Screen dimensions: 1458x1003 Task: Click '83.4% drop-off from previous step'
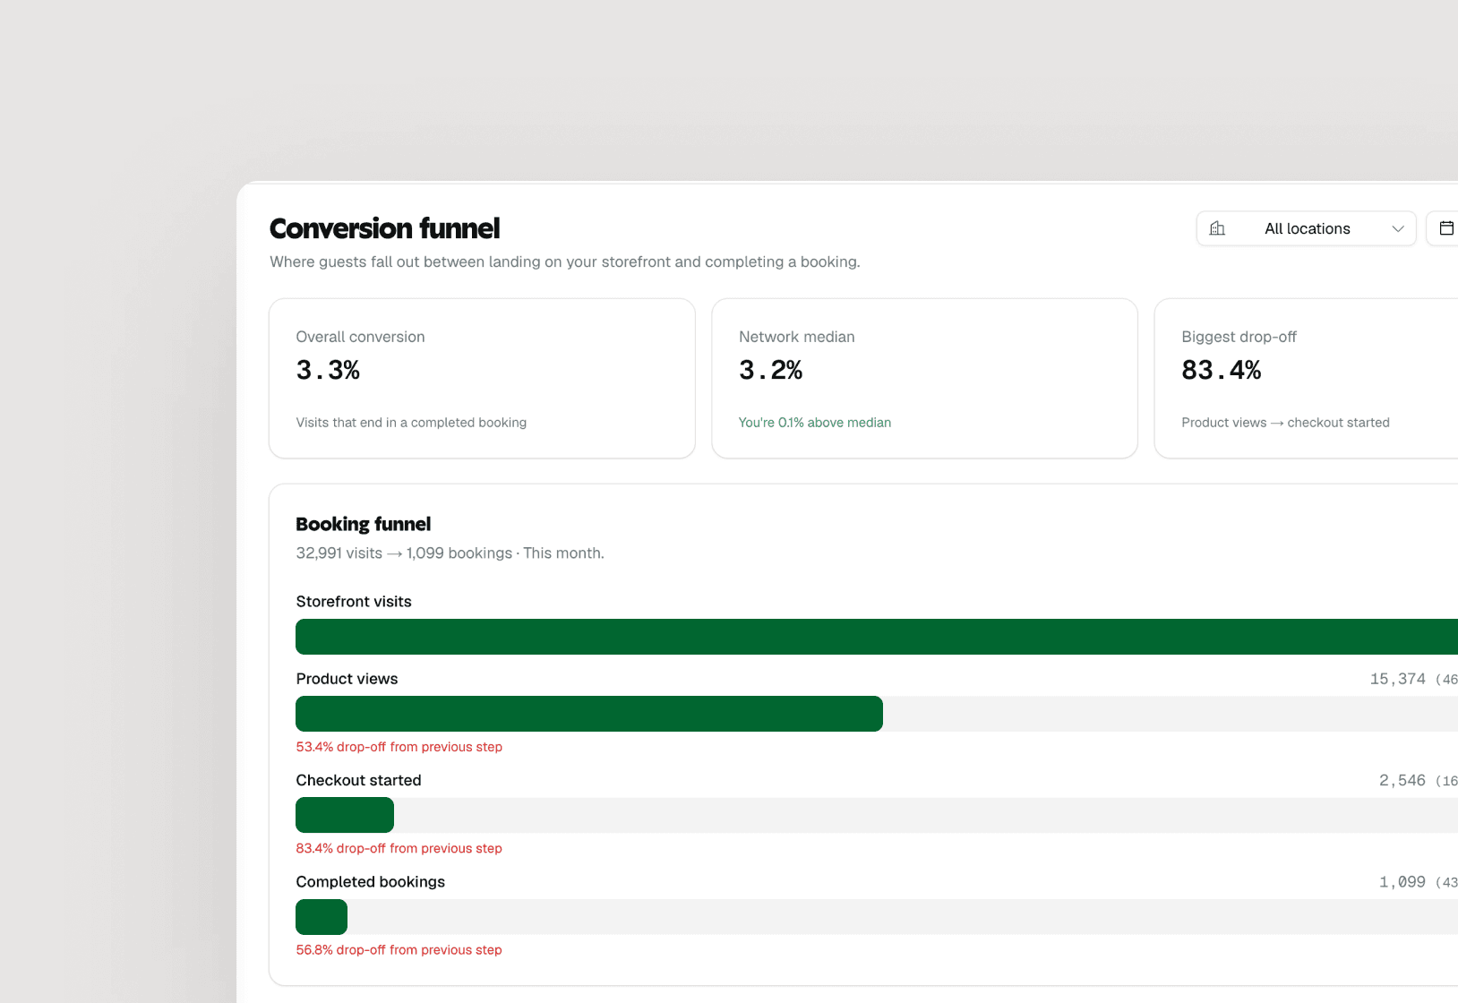(399, 848)
